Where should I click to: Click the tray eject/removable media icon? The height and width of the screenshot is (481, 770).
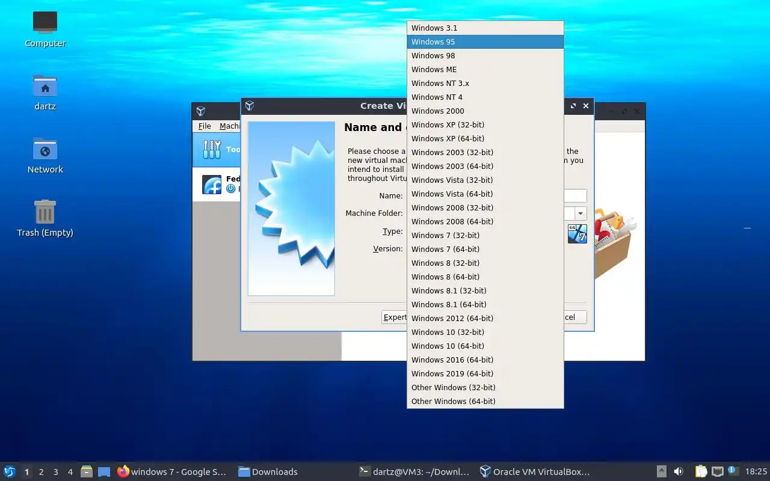[661, 471]
